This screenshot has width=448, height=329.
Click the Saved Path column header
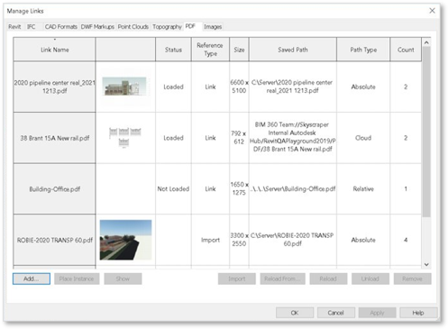(x=293, y=50)
